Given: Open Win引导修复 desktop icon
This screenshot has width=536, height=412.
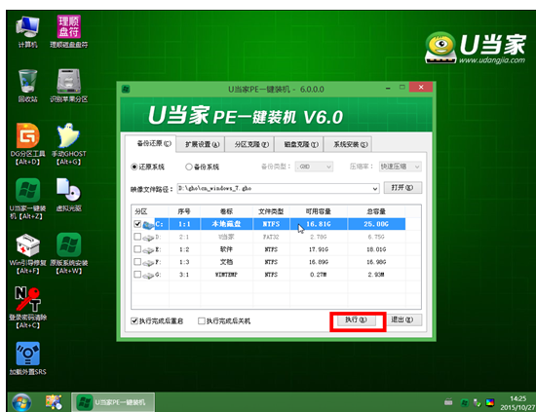Looking at the screenshot, I should tap(27, 253).
